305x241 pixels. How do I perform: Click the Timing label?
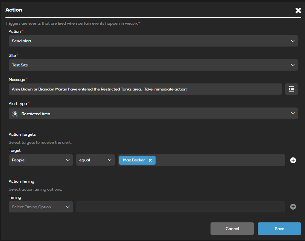15,197
